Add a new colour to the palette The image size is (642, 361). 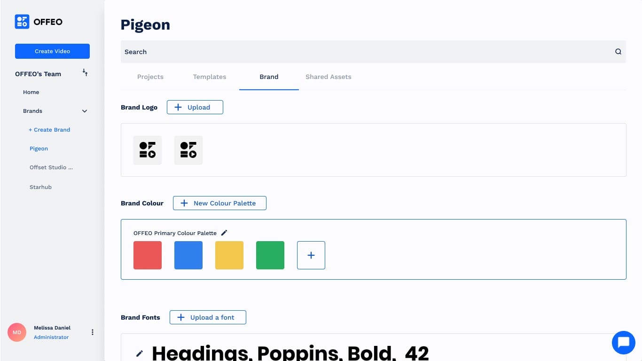coord(311,255)
